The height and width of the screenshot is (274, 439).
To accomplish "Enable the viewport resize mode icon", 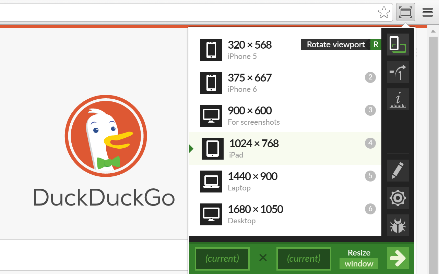I will [x=398, y=45].
